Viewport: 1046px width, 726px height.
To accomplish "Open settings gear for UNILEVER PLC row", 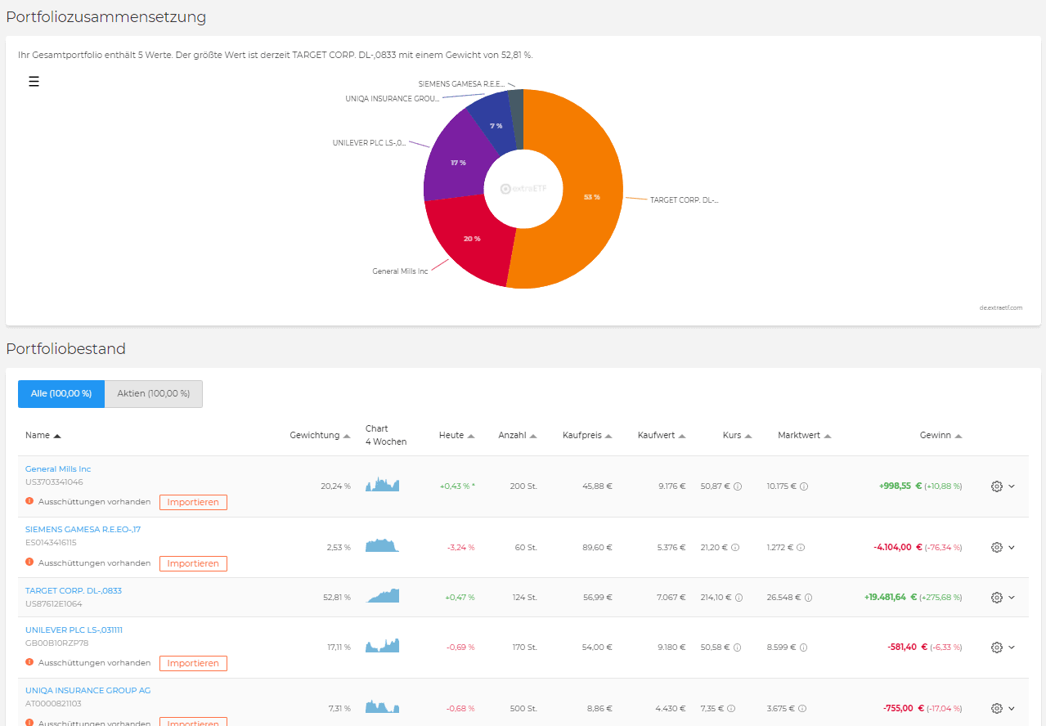I will [996, 647].
